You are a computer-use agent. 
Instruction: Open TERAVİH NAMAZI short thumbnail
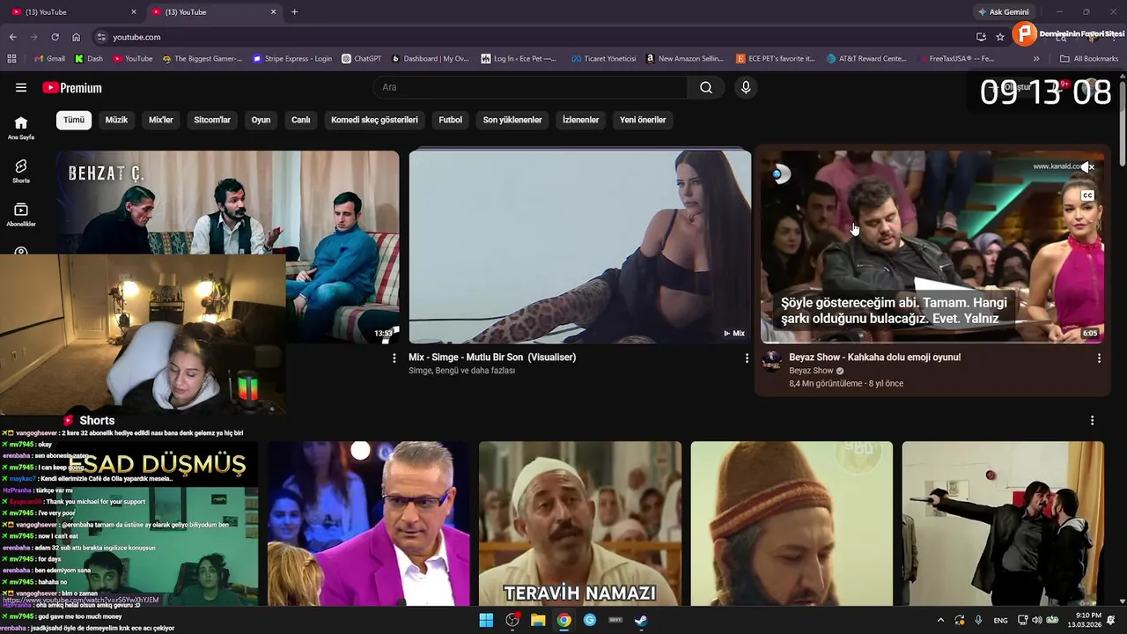pos(579,523)
